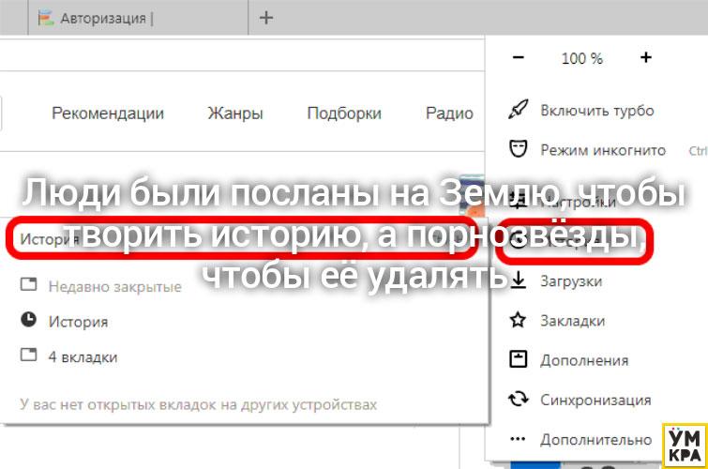This screenshot has width=708, height=469.
Task: Click the rocket icon for turbo mode
Action: (518, 110)
